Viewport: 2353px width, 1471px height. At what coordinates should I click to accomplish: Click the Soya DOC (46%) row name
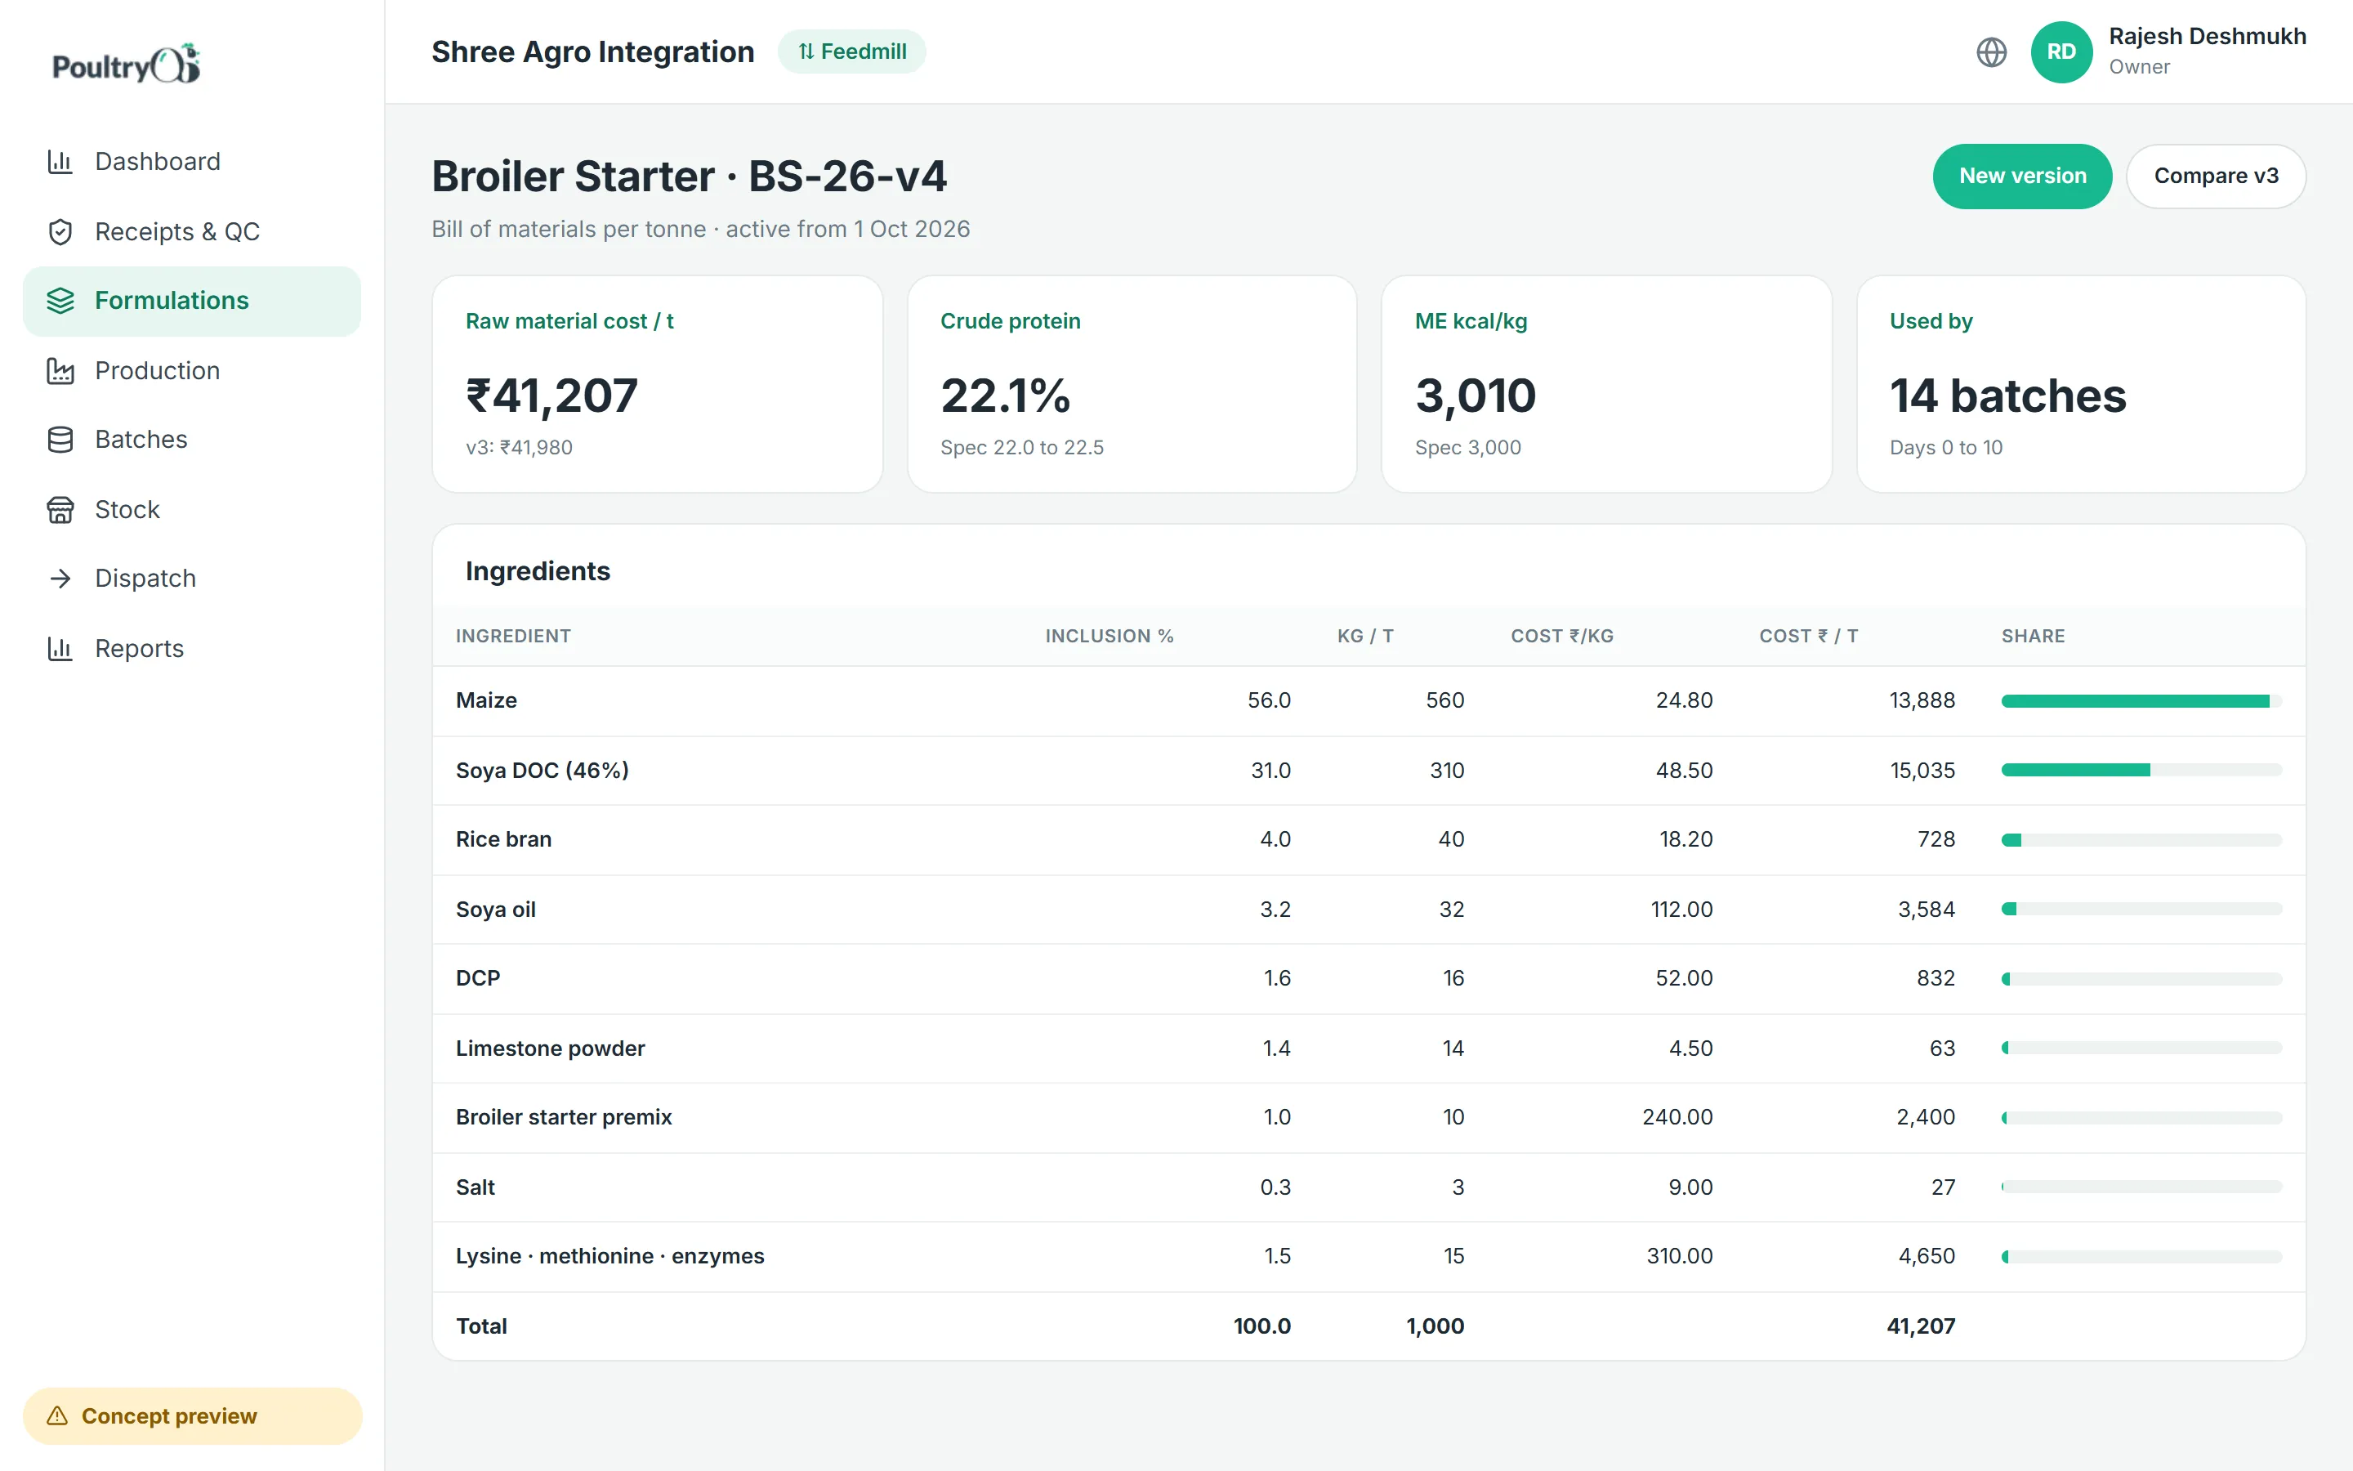tap(542, 771)
